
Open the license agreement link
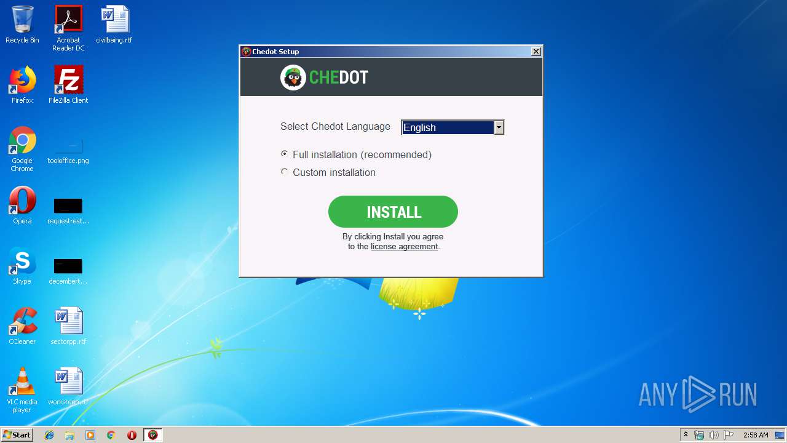coord(404,247)
